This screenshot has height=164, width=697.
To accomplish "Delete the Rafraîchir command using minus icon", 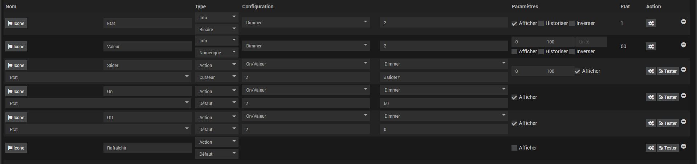I will [683, 146].
